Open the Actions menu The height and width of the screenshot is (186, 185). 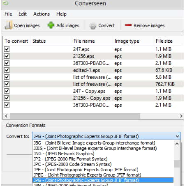coord(42,14)
